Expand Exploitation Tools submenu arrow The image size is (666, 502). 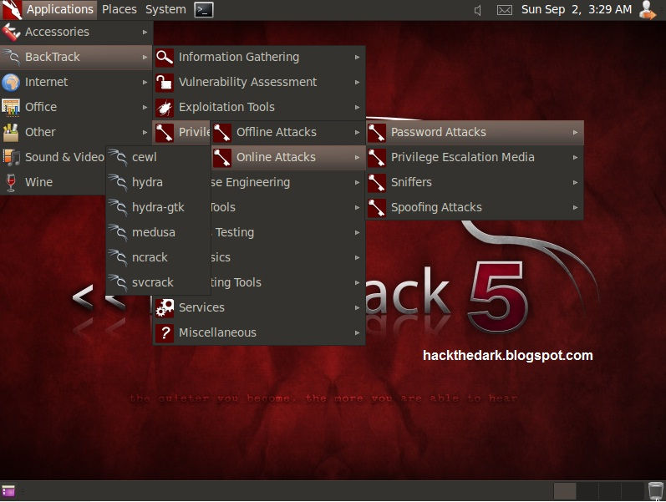pos(357,107)
